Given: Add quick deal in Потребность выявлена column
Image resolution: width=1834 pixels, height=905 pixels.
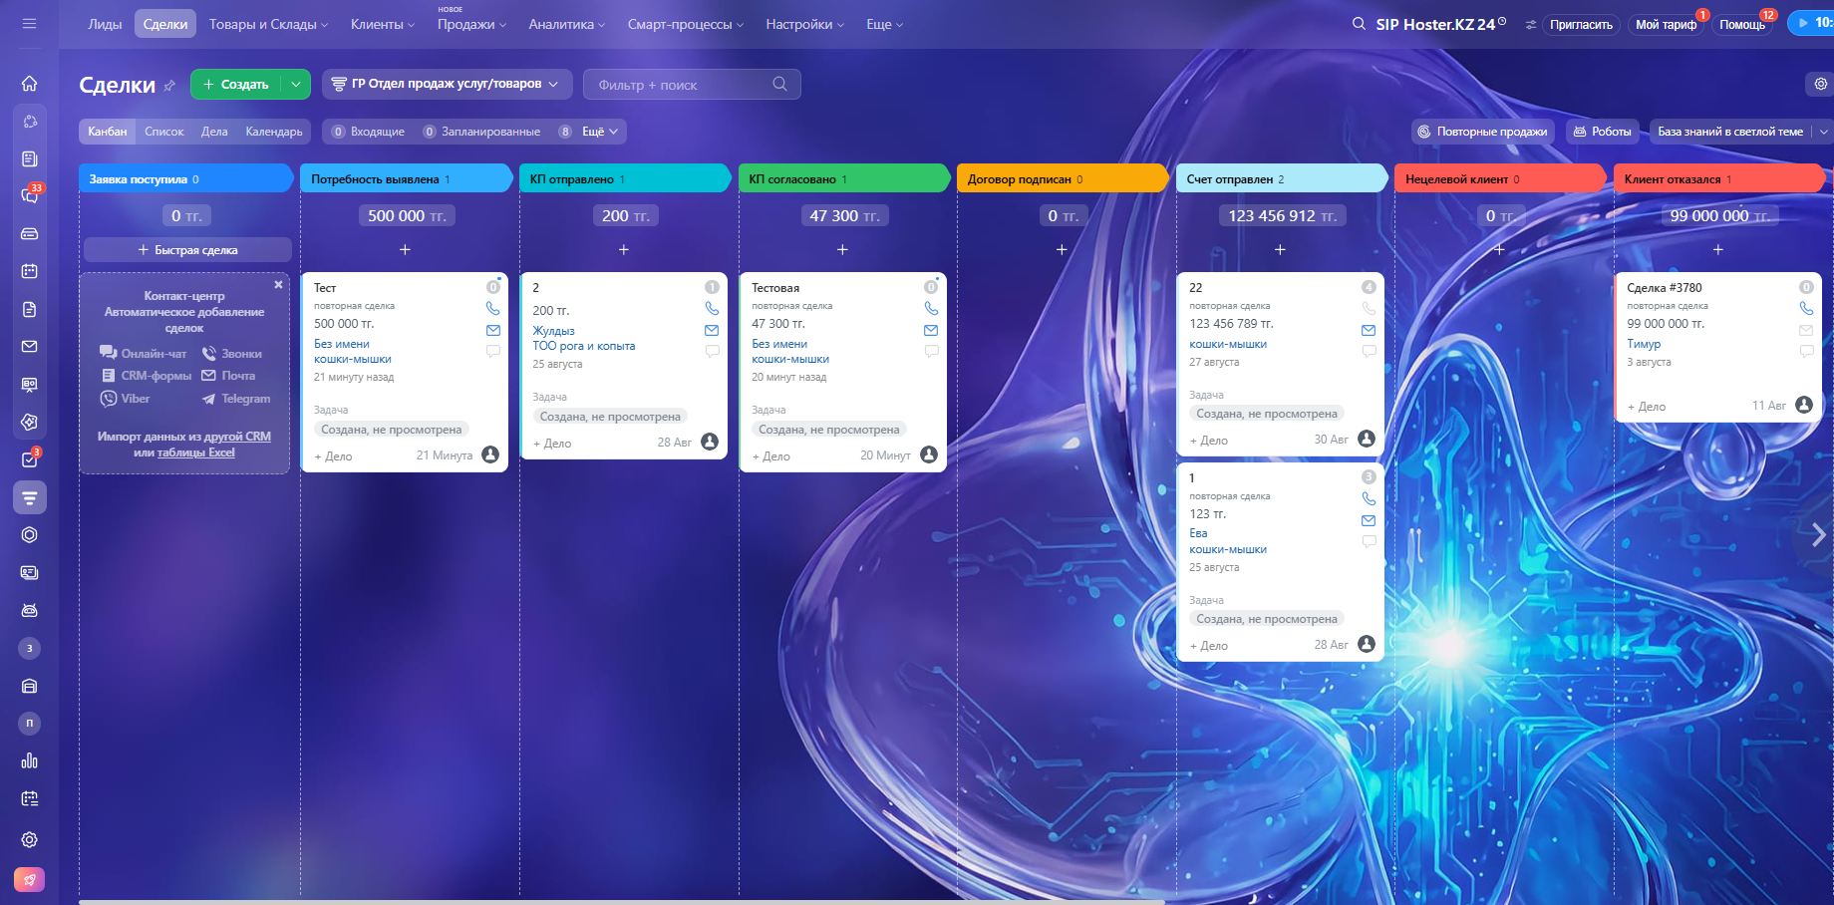Looking at the screenshot, I should (x=405, y=250).
